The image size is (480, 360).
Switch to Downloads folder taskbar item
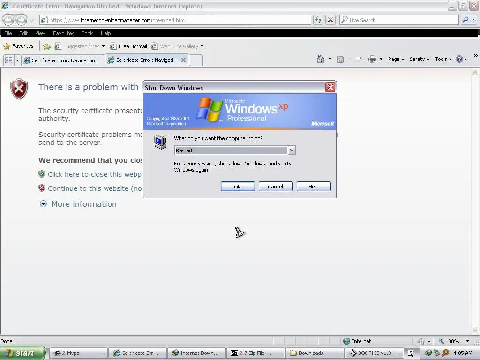pos(315,353)
